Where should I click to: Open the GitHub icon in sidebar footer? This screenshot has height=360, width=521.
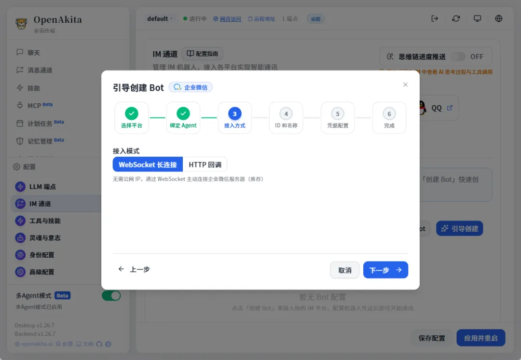pyautogui.click(x=99, y=344)
